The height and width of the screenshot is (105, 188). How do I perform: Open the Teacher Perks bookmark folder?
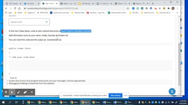tap(78, 13)
